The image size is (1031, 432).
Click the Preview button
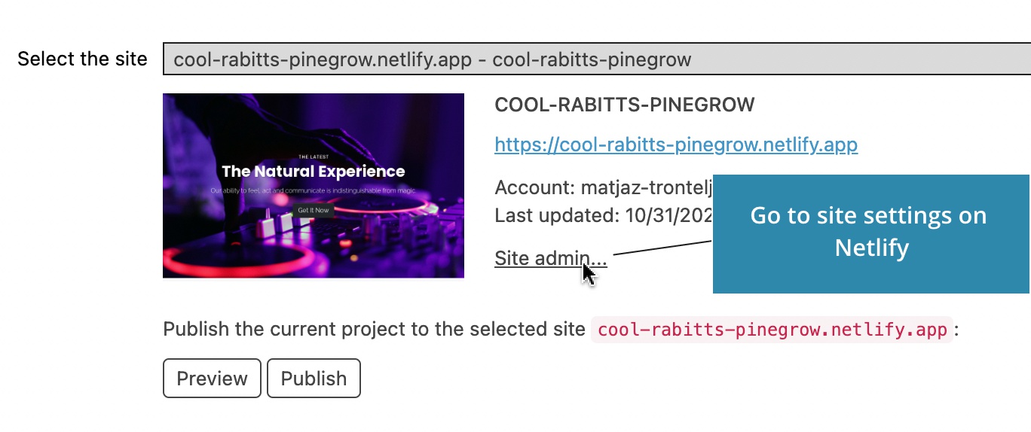click(x=212, y=379)
